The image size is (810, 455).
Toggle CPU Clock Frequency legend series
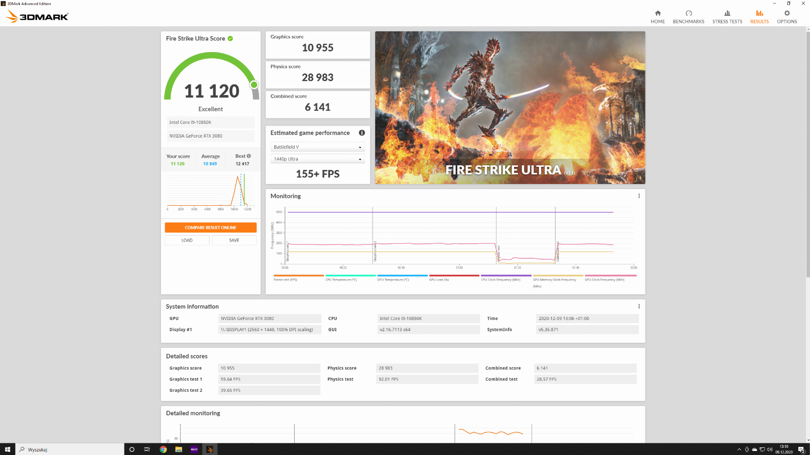click(x=506, y=278)
